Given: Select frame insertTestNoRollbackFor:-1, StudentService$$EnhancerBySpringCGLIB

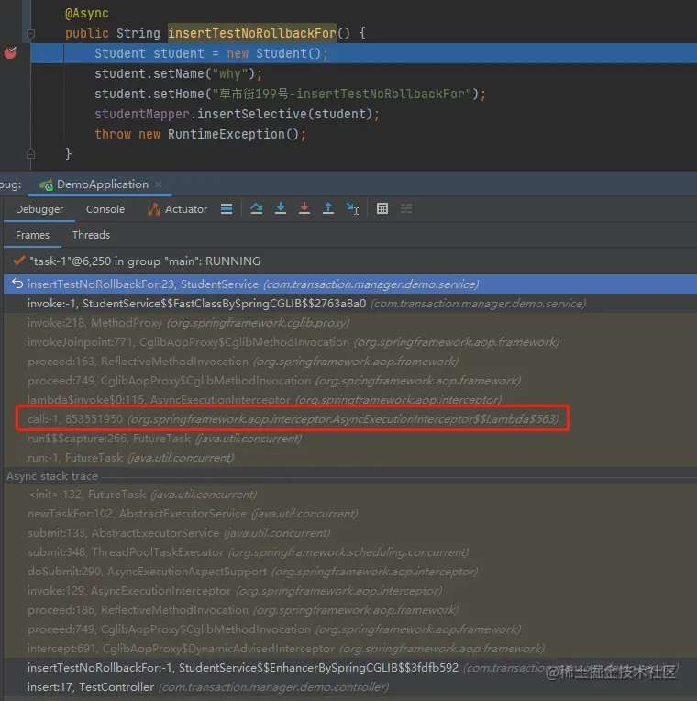Looking at the screenshot, I should [349, 667].
